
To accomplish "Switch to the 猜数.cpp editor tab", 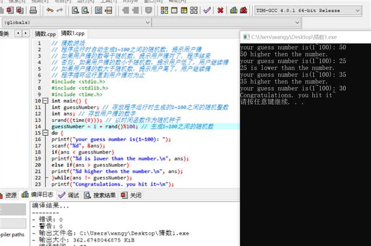I will 45,34.
